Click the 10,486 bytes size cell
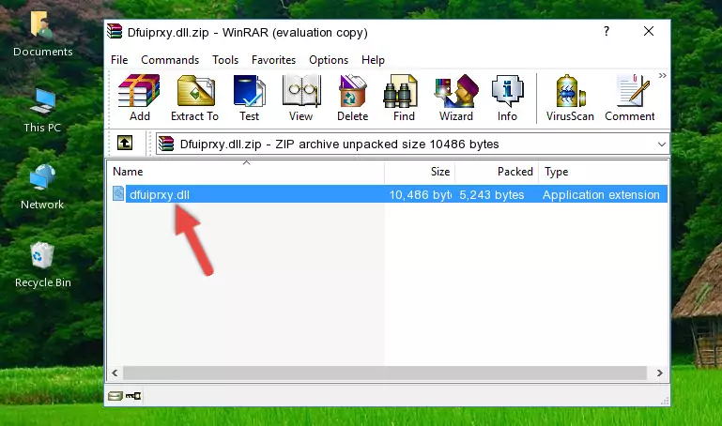 [420, 194]
